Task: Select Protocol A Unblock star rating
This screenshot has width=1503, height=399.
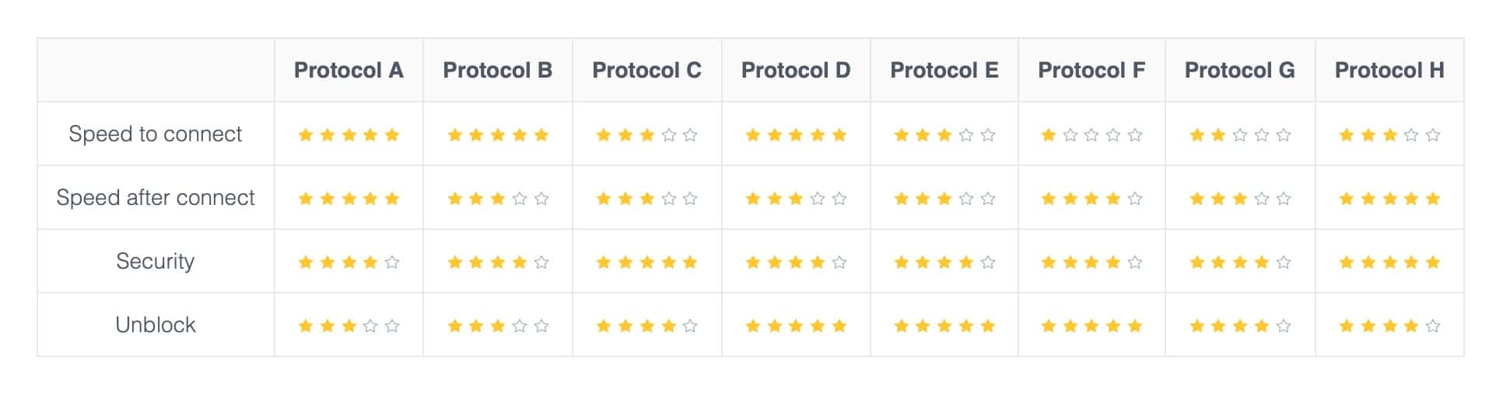Action: click(x=349, y=326)
